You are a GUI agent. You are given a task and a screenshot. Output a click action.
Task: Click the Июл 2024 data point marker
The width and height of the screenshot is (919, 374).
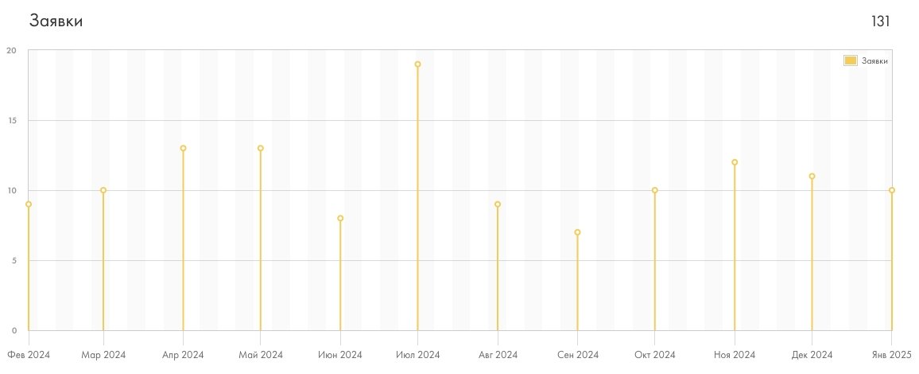pos(418,64)
